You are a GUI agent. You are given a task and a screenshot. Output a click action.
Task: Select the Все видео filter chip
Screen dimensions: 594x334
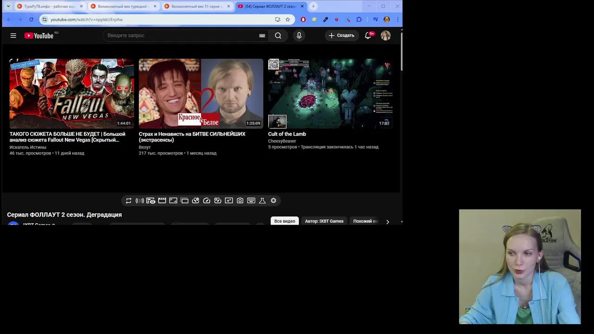284,221
